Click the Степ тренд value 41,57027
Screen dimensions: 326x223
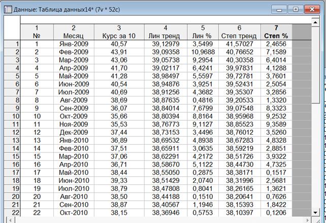240,44
